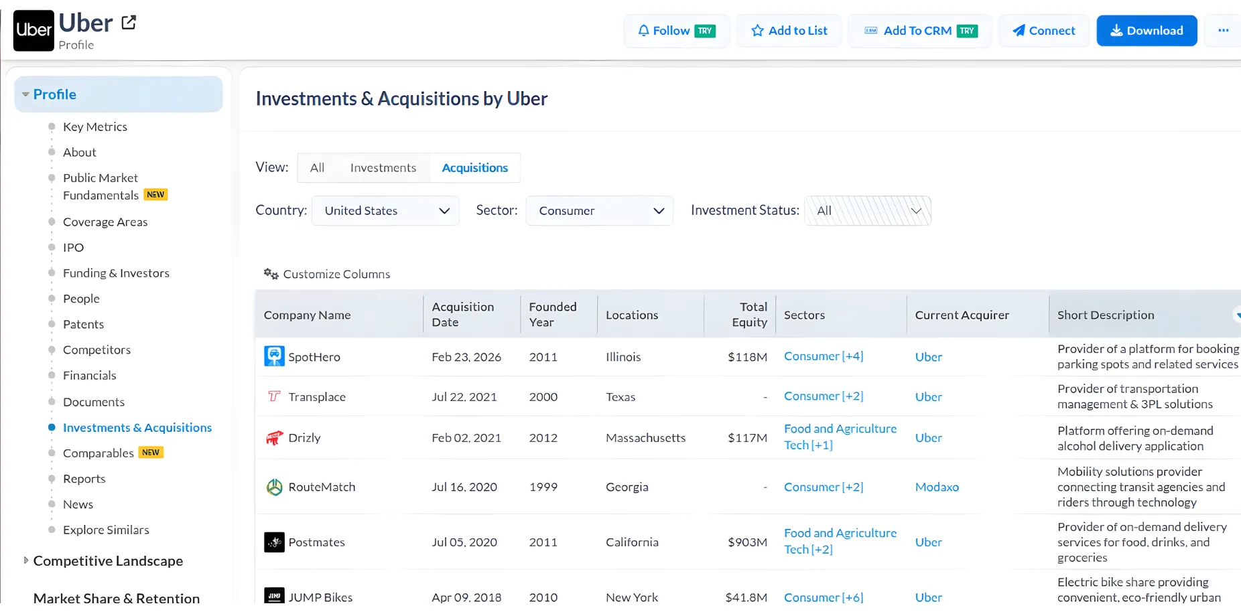Add Uber to CRM

[x=920, y=31]
